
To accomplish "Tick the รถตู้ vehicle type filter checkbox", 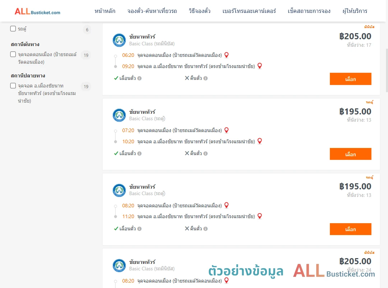I will coord(13,28).
